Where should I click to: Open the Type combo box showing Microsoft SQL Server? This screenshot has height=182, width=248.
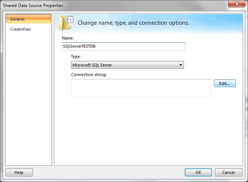click(x=127, y=65)
